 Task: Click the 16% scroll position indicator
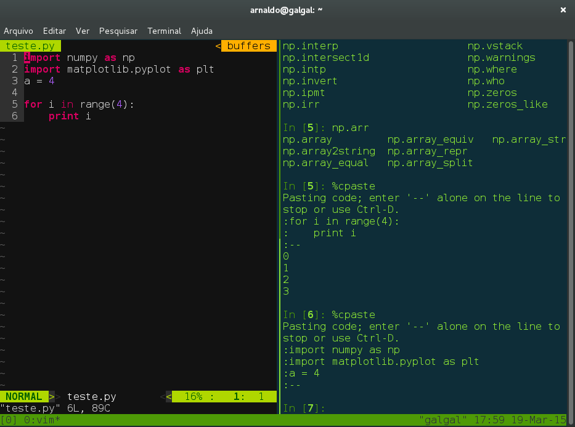click(x=192, y=396)
